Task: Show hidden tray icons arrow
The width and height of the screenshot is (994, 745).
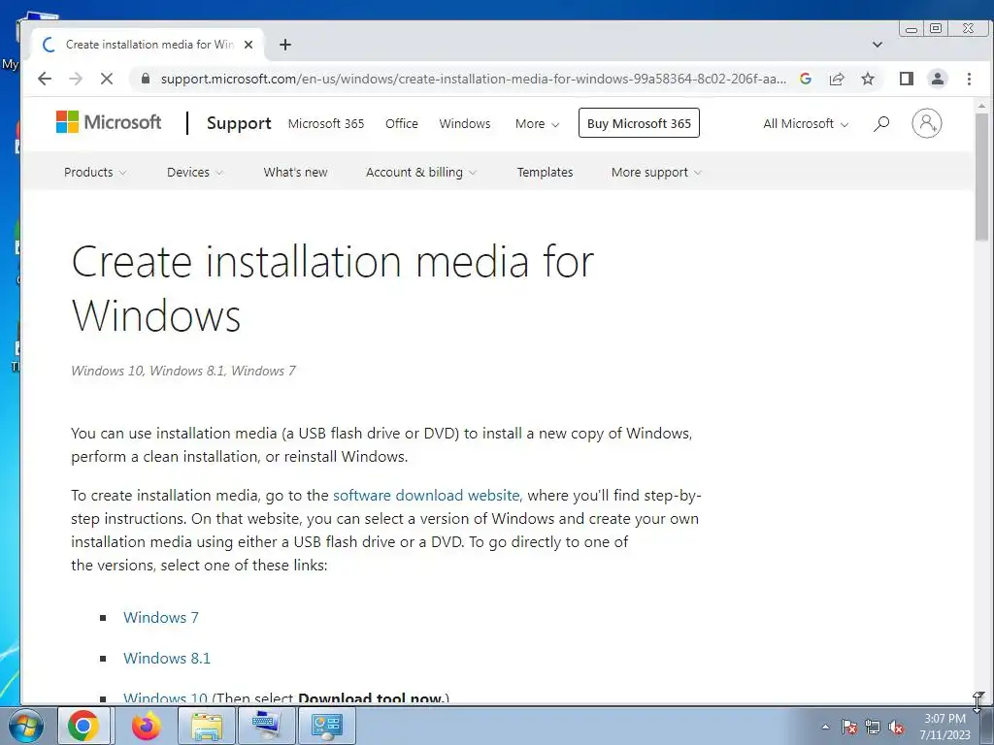Action: coord(825,727)
